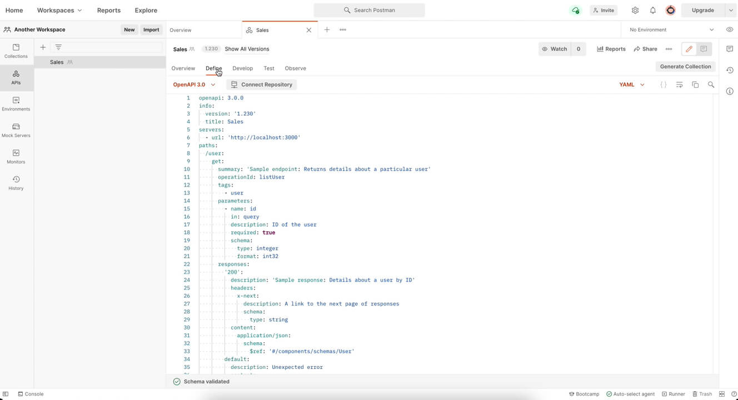Screen dimensions: 738x400
Task: Click the copy document icon above the editor
Action: [695, 85]
